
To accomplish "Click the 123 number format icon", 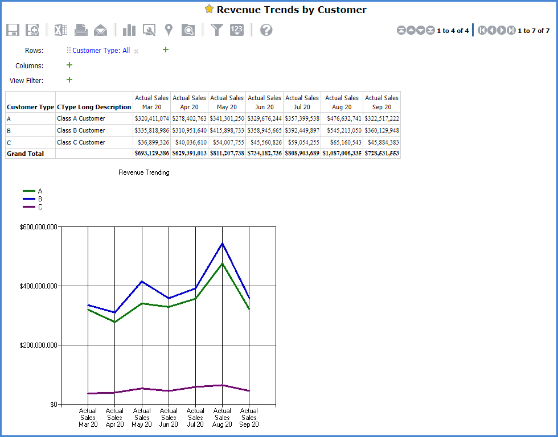I will point(237,30).
